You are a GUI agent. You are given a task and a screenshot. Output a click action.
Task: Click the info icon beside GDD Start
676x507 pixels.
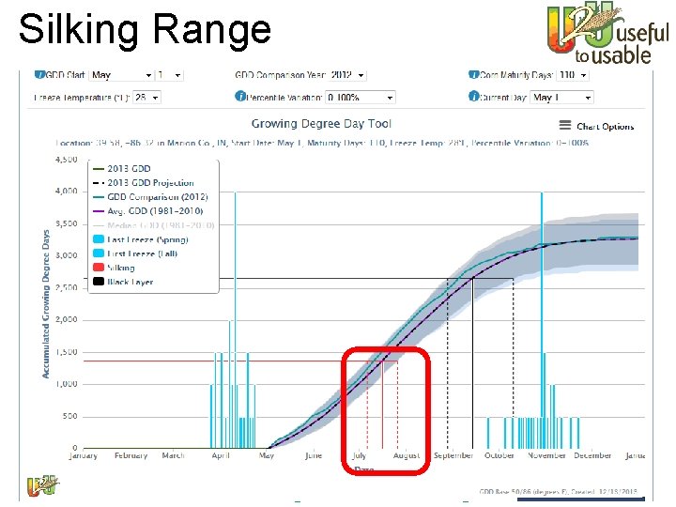(39, 74)
